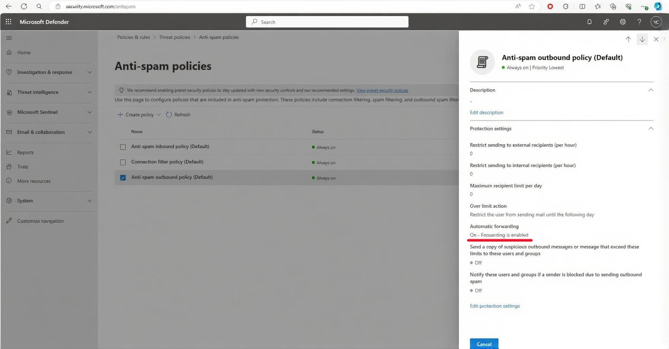Image resolution: width=669 pixels, height=349 pixels.
Task: Close the policy details flyout
Action: click(656, 39)
